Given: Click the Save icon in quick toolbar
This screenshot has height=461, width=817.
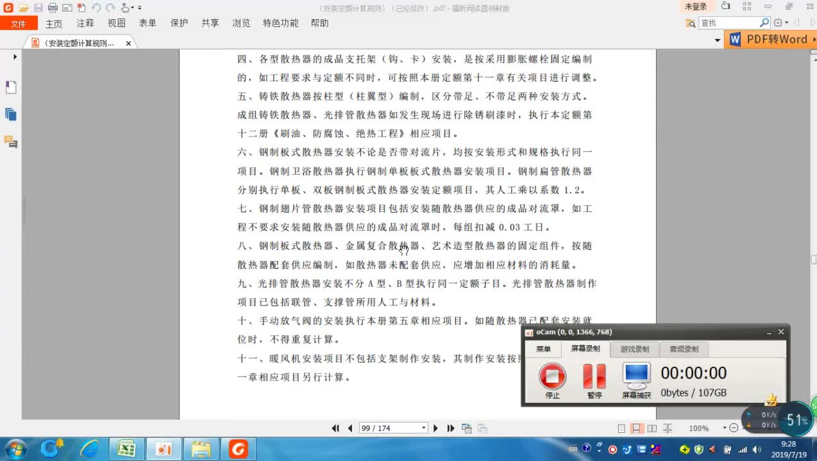Looking at the screenshot, I should pyautogui.click(x=38, y=8).
